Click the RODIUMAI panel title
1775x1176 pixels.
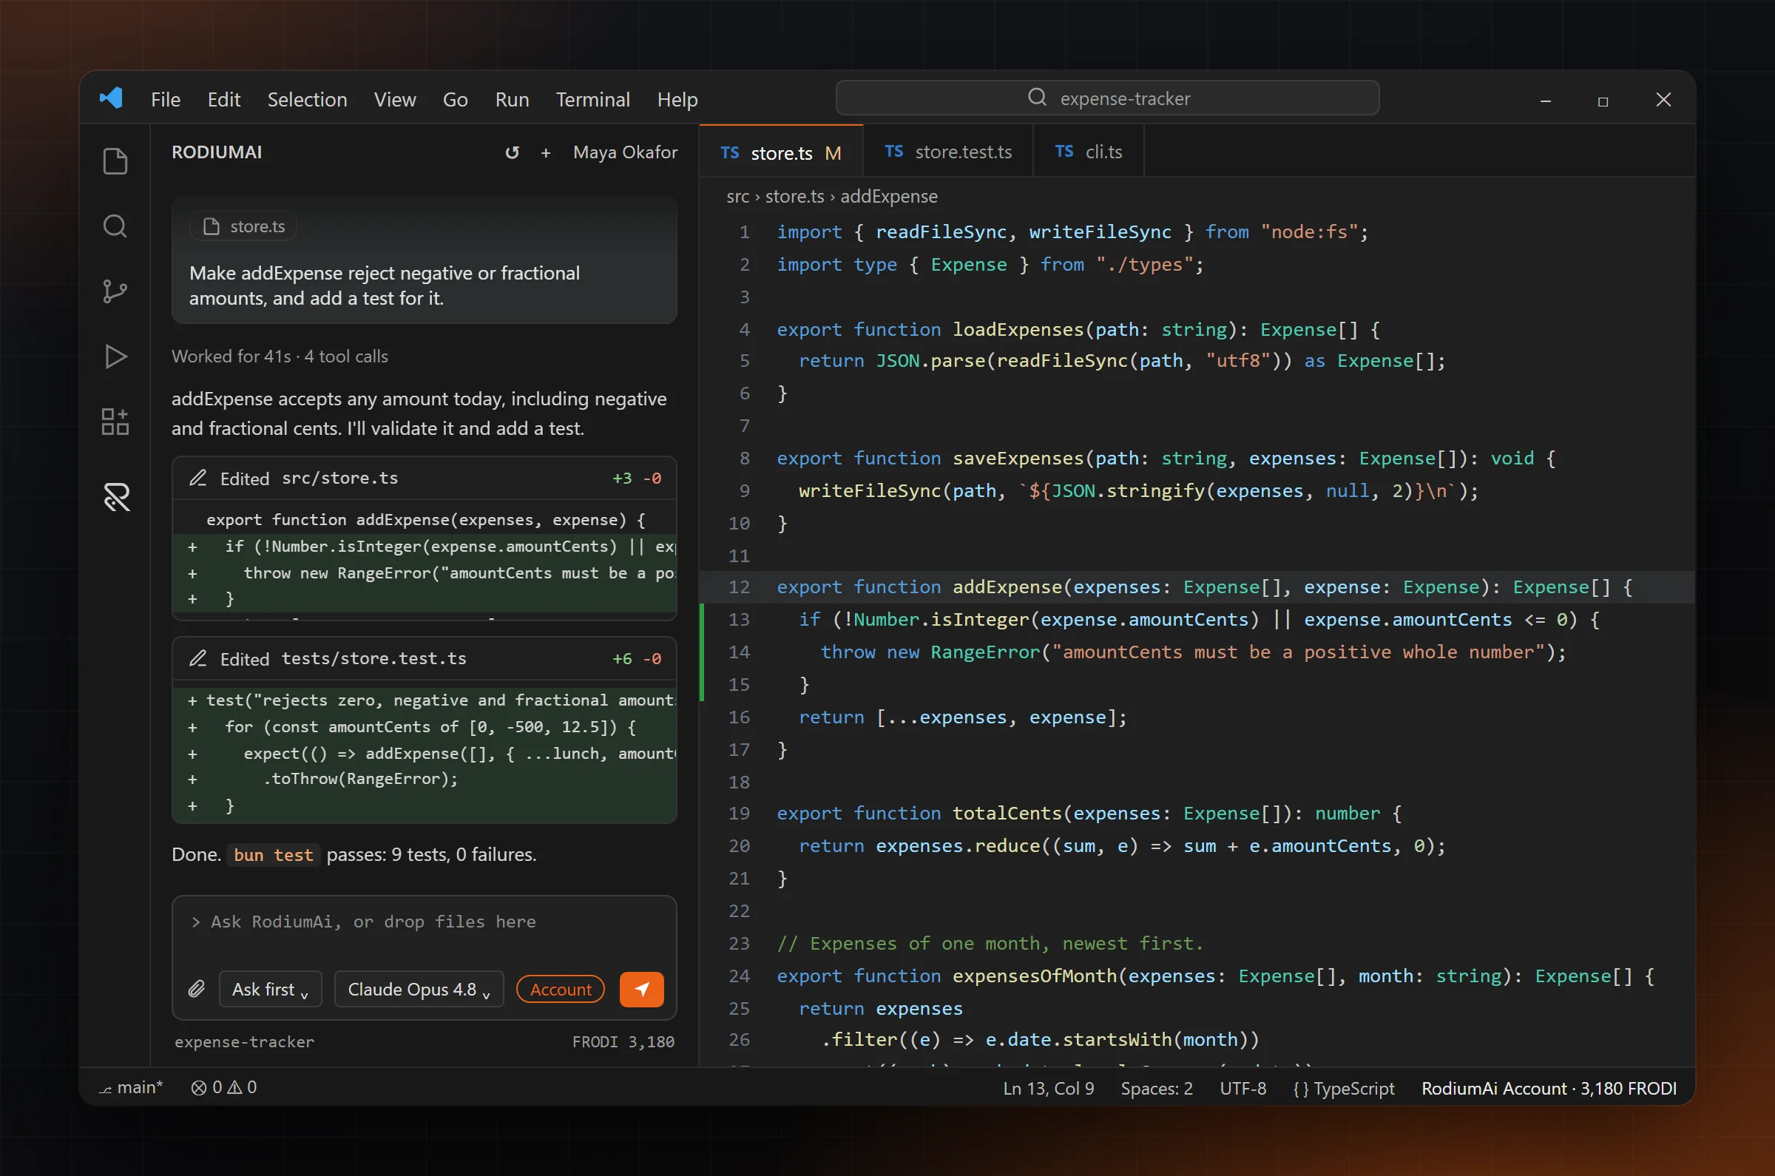[x=217, y=152]
